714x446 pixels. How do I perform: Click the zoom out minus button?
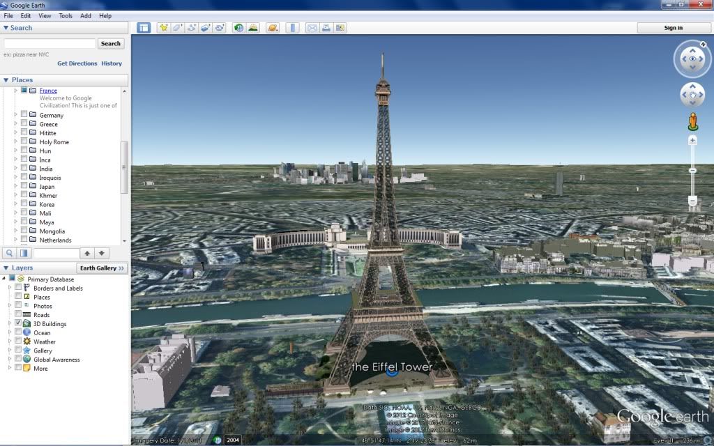(x=692, y=201)
